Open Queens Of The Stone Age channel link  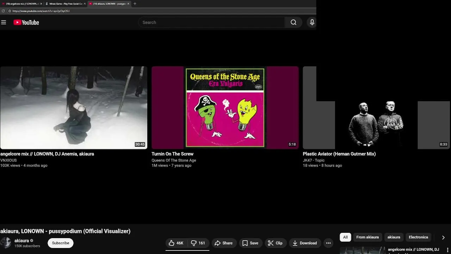[174, 160]
